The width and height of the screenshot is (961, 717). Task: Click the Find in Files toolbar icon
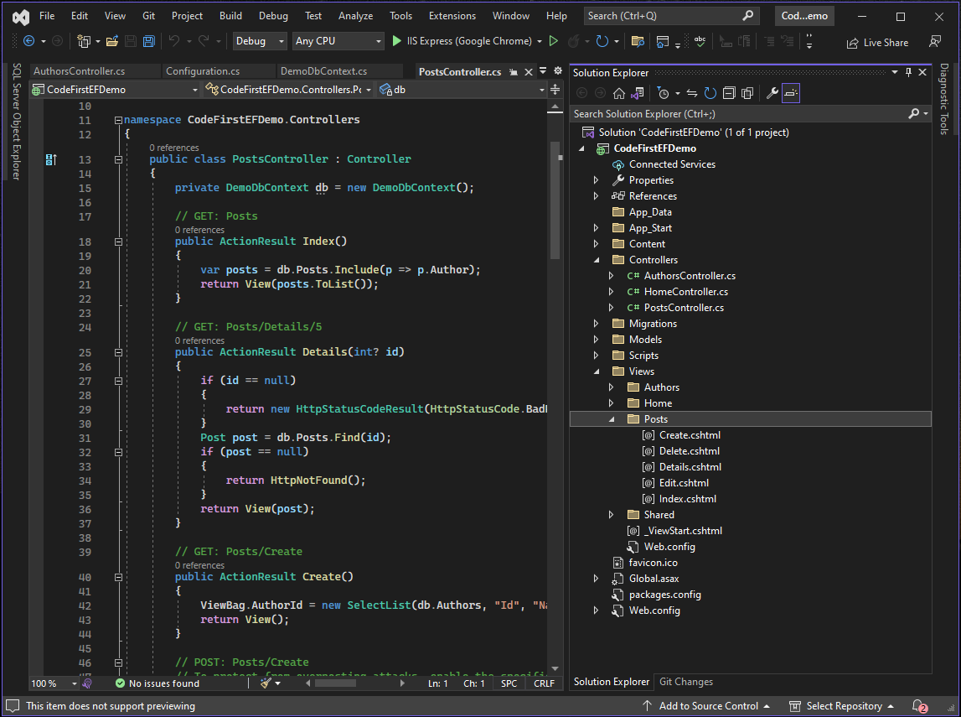click(637, 40)
